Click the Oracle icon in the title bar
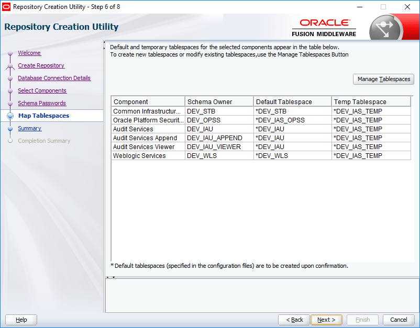 [6, 7]
